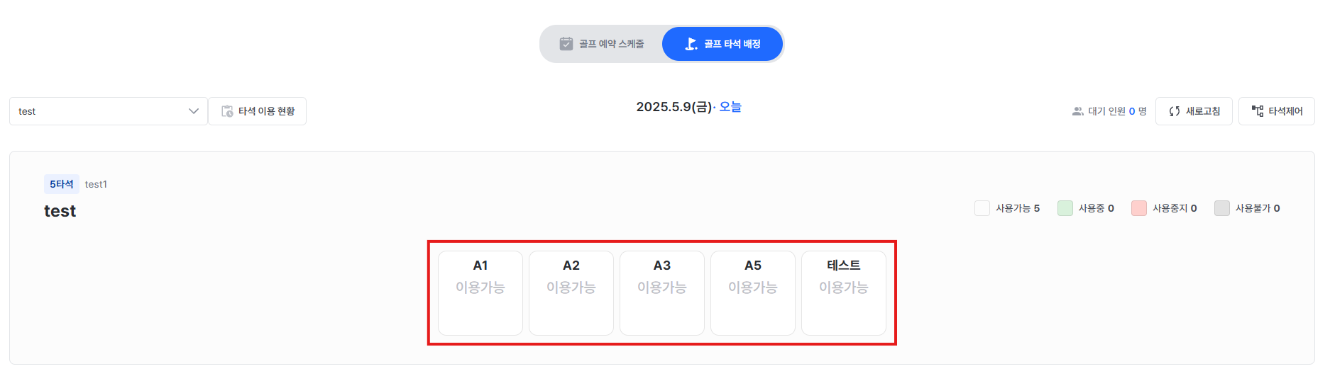This screenshot has height=376, width=1330.
Task: Select the 테스트 bay card
Action: point(844,293)
